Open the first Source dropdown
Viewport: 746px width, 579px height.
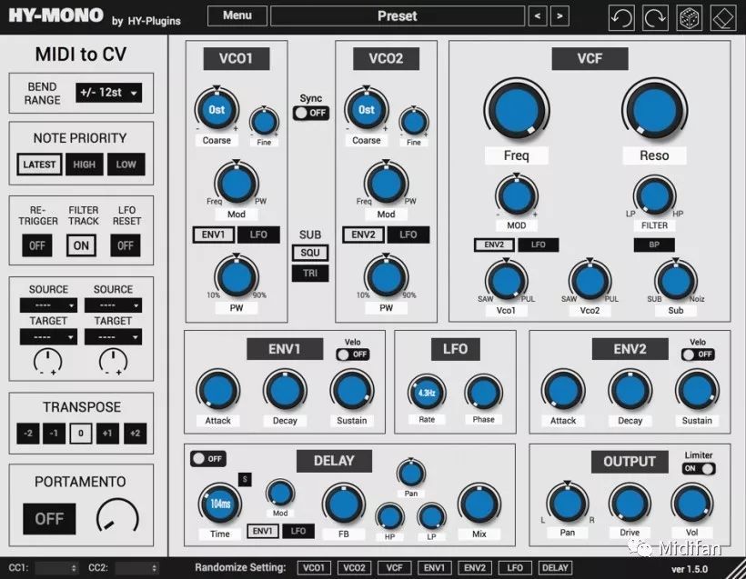(48, 305)
